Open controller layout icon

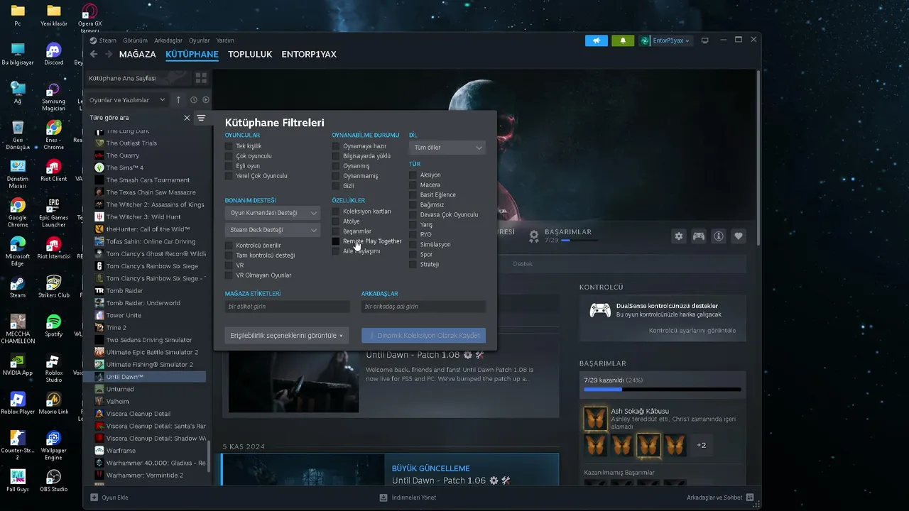699,236
